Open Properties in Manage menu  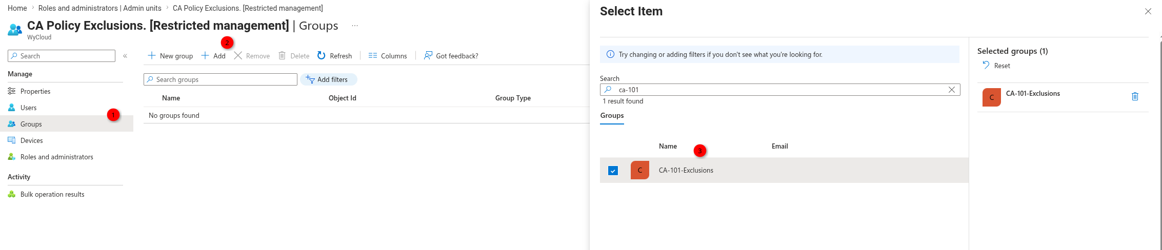click(x=35, y=91)
